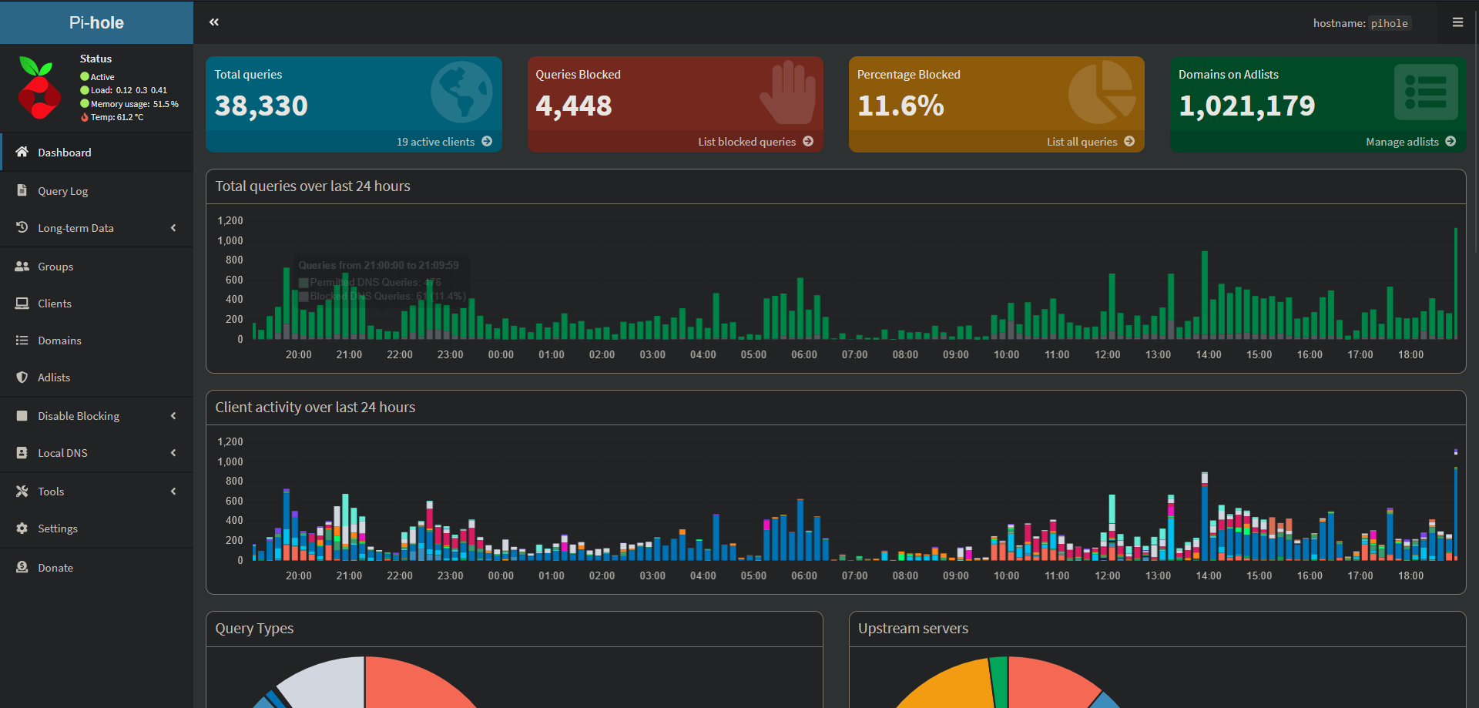Click the Pi-hole raspberry logo
The height and width of the screenshot is (708, 1479).
pos(39,88)
